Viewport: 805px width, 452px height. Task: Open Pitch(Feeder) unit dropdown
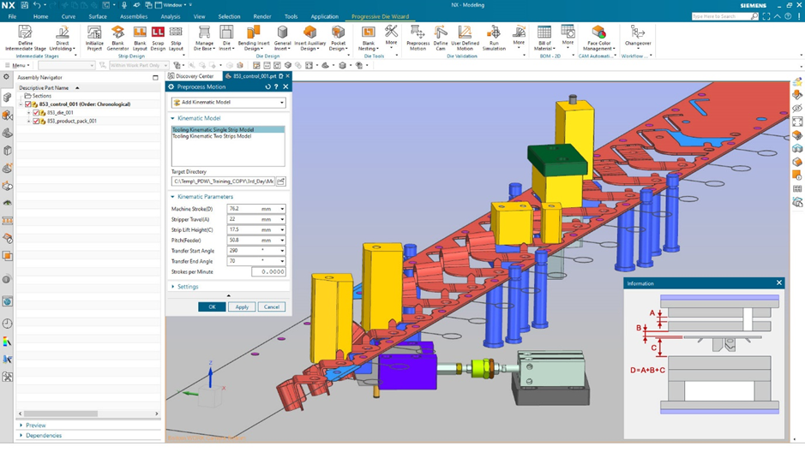click(x=282, y=241)
